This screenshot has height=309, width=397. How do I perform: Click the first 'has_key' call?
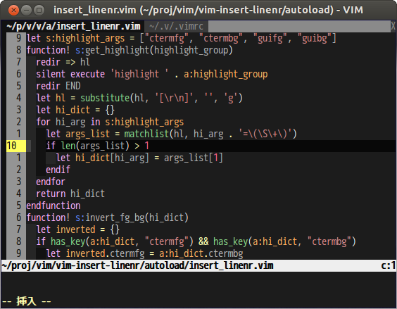[x=68, y=241]
